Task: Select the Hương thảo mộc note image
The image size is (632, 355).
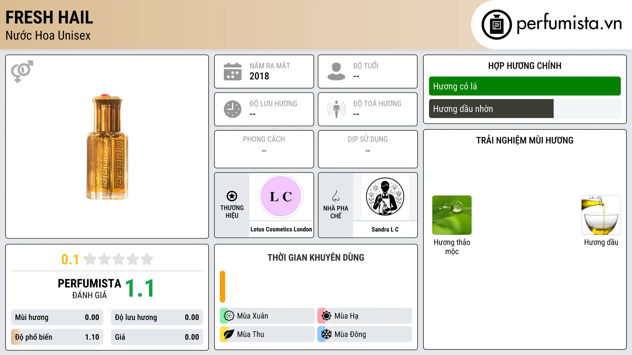Action: tap(452, 215)
